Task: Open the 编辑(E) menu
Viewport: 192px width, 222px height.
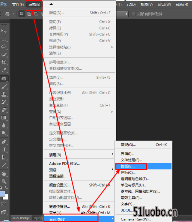Action: (34, 5)
